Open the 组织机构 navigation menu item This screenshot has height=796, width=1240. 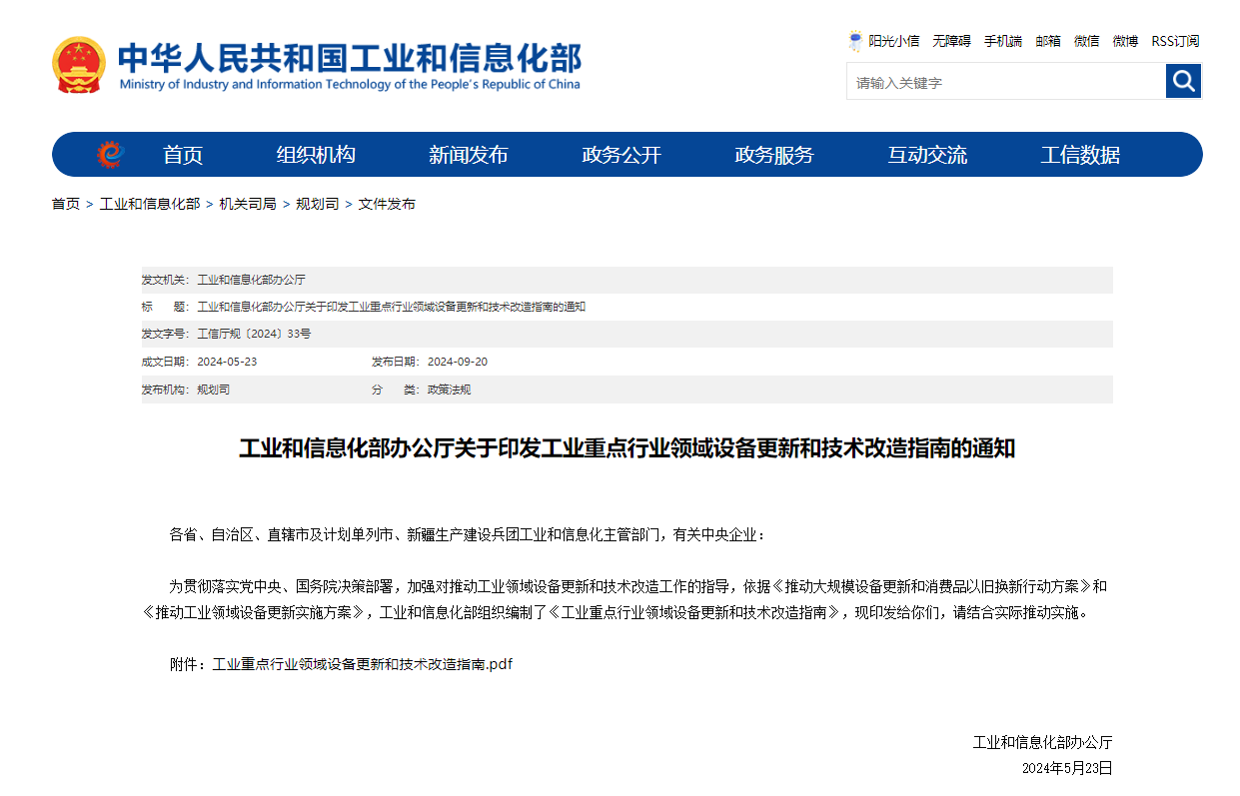[317, 155]
